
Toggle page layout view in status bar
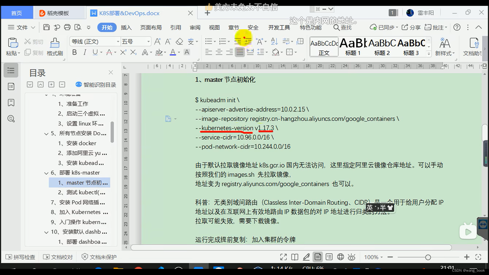pos(318,257)
